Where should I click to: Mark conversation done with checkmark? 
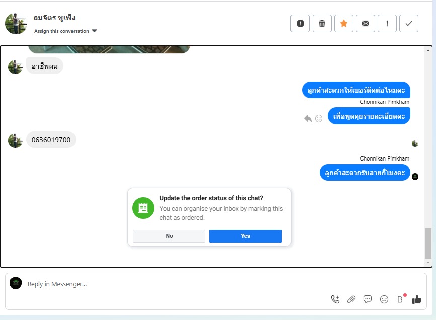pyautogui.click(x=409, y=23)
